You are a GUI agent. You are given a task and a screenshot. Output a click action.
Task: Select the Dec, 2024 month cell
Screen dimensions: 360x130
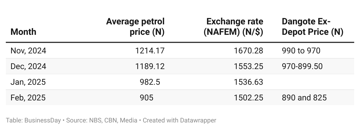click(28, 66)
